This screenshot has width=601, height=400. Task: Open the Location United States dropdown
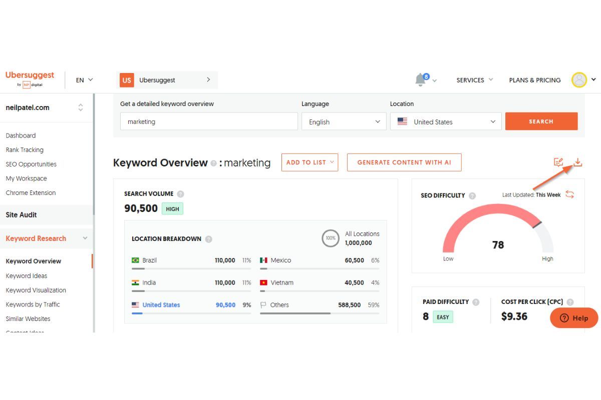(x=446, y=121)
